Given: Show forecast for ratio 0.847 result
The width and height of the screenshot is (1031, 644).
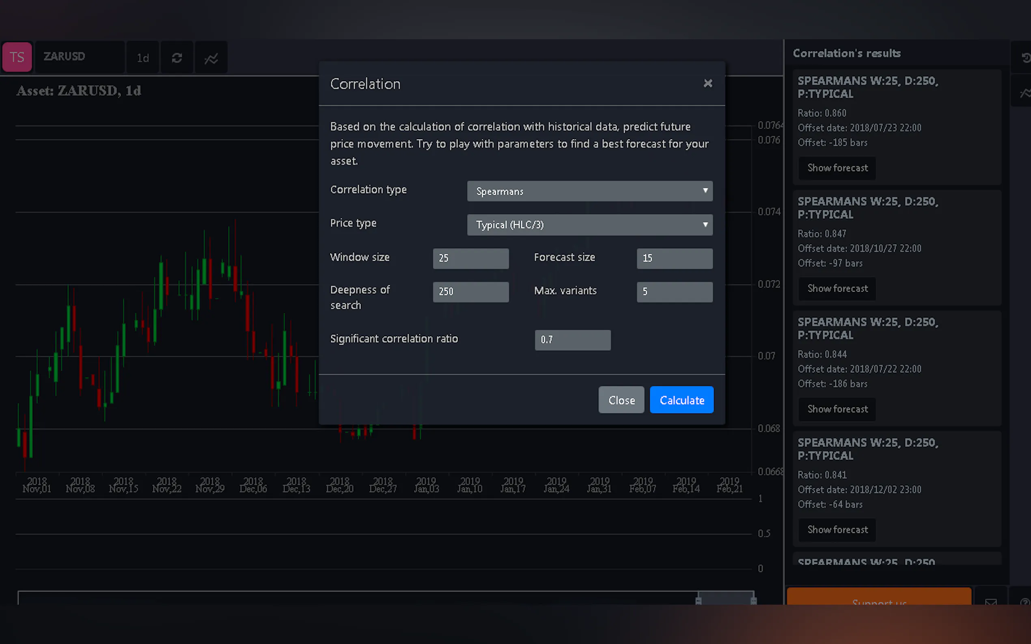Looking at the screenshot, I should pos(837,288).
